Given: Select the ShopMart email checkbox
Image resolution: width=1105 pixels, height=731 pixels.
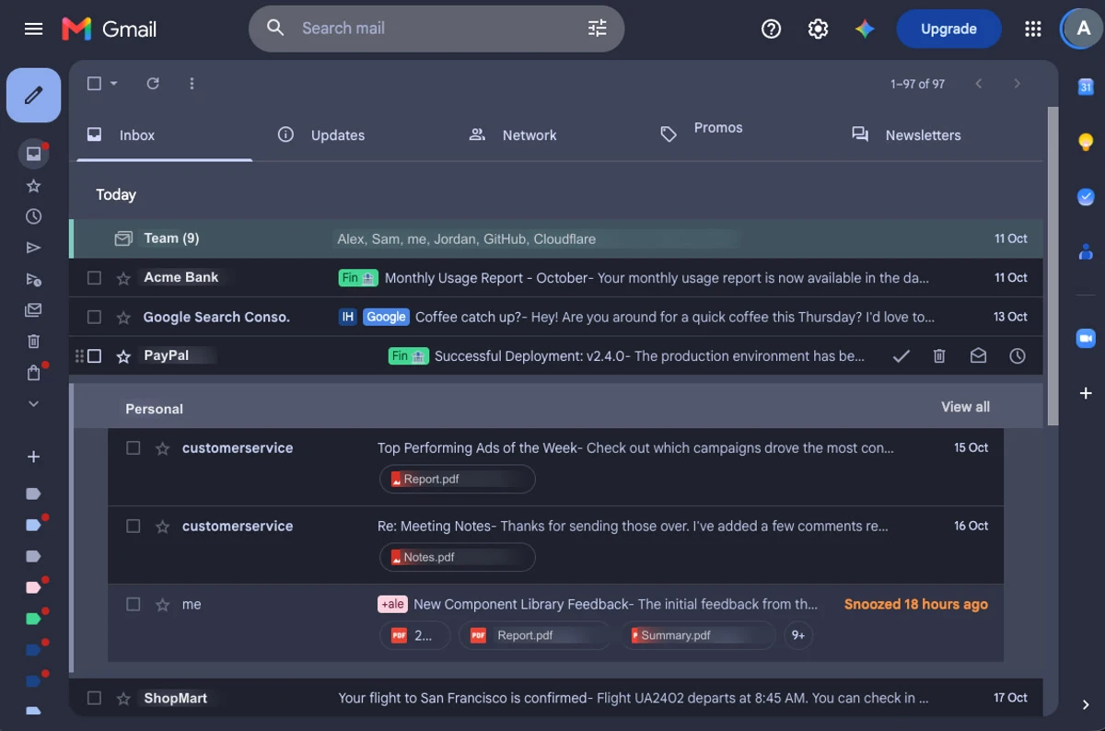Looking at the screenshot, I should (94, 699).
